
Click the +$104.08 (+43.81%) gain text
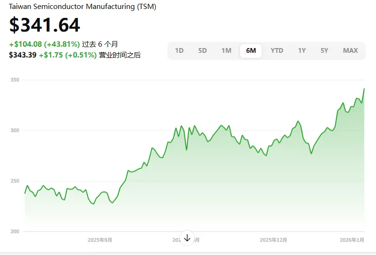[x=44, y=44]
